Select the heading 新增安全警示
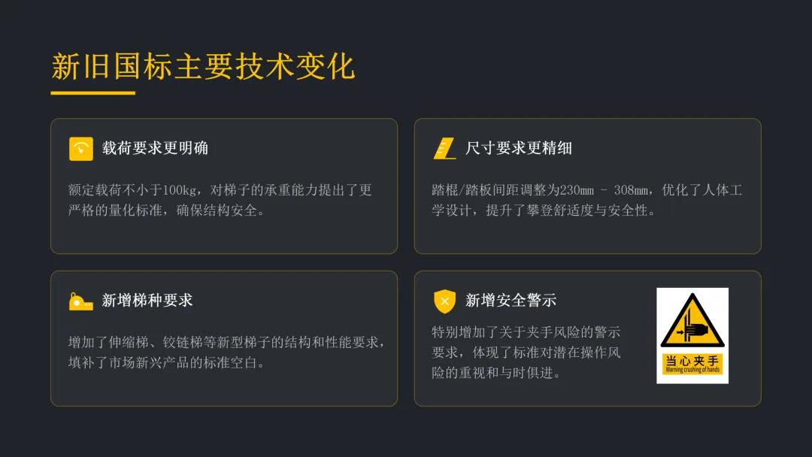The width and height of the screenshot is (812, 457). click(511, 301)
